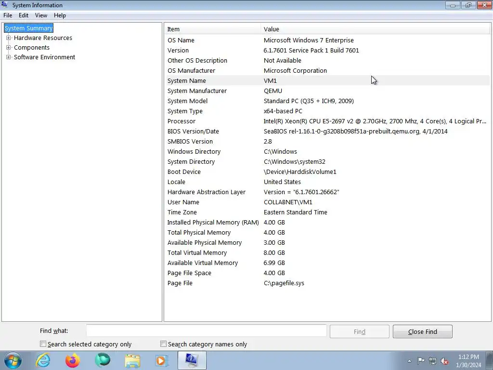Screen dimensions: 493x370
Task: Click the Find button
Action: pos(359,331)
